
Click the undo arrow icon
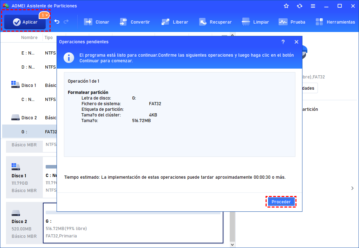57,22
